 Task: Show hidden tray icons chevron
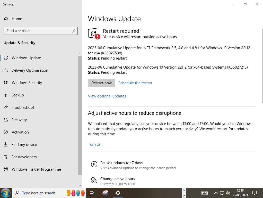point(216,193)
